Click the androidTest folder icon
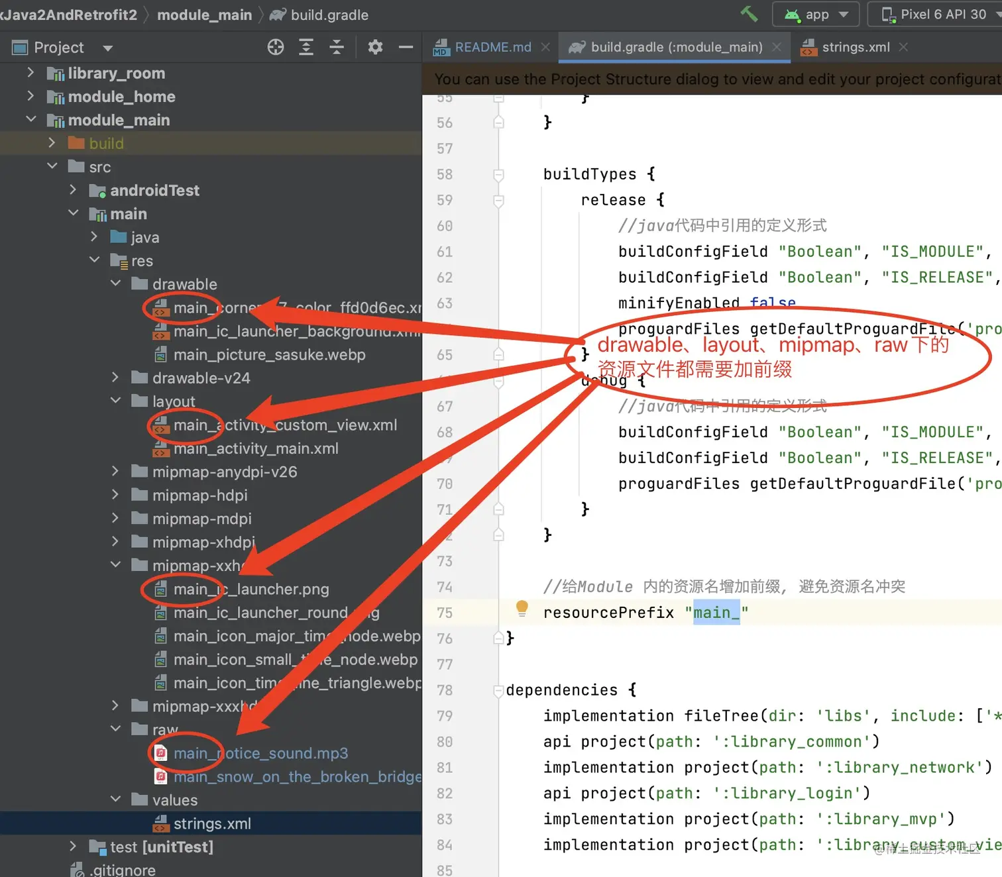 [x=97, y=191]
